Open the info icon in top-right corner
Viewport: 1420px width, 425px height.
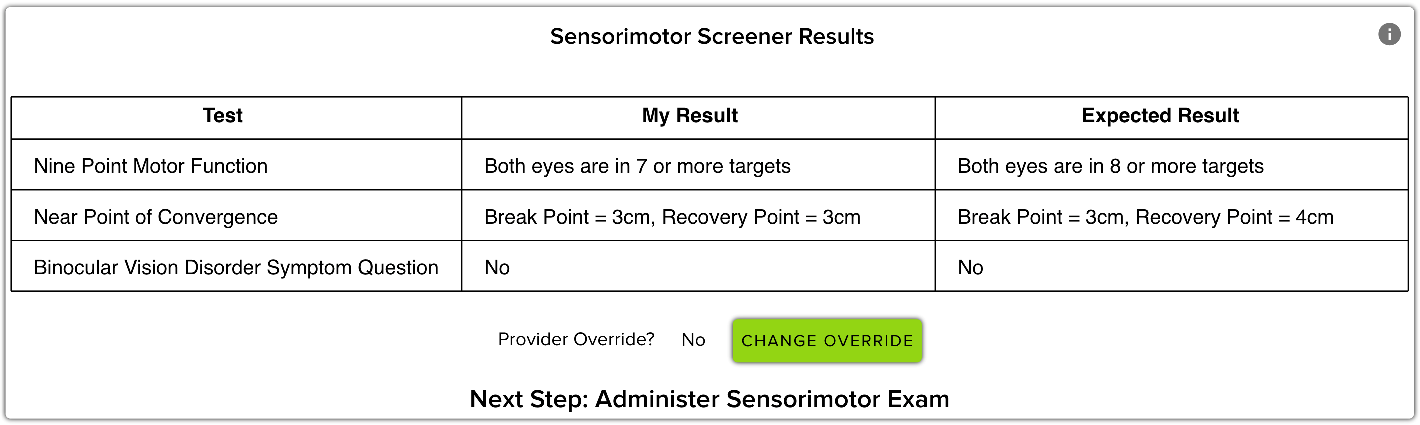1389,34
